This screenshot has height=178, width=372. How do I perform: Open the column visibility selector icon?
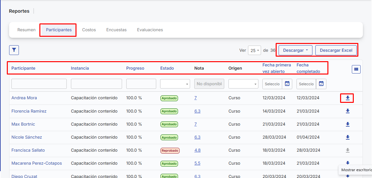point(356,69)
